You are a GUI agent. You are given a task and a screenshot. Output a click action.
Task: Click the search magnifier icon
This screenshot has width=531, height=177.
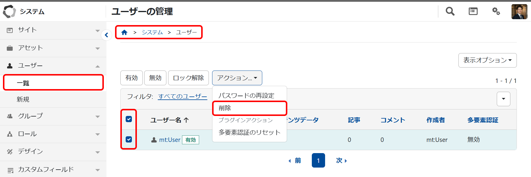(450, 12)
